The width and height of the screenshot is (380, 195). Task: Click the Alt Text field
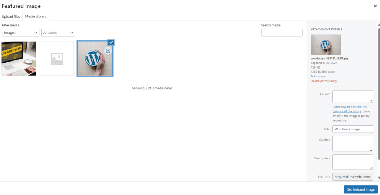(353, 97)
